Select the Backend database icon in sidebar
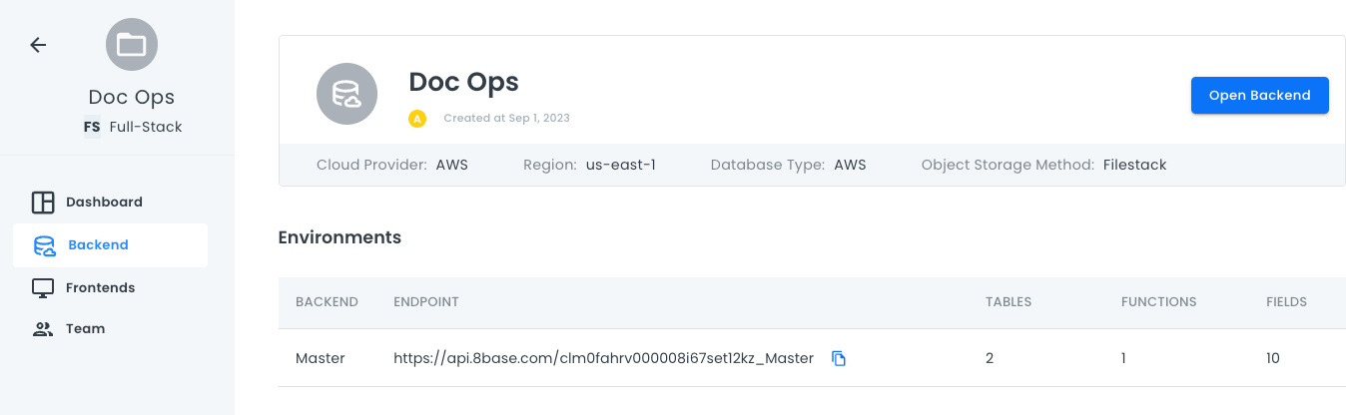 tap(44, 245)
